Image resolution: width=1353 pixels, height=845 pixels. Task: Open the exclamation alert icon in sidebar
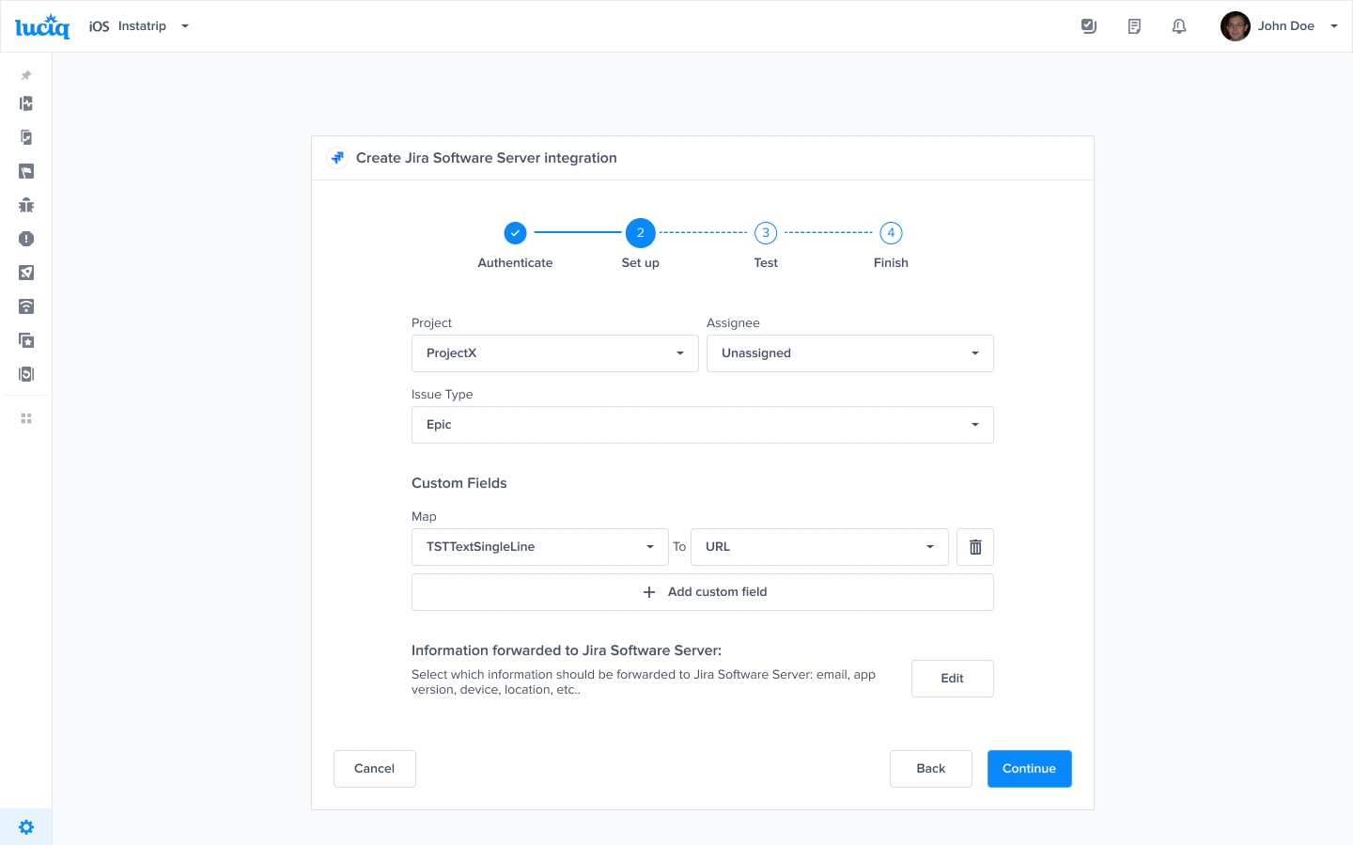26,239
